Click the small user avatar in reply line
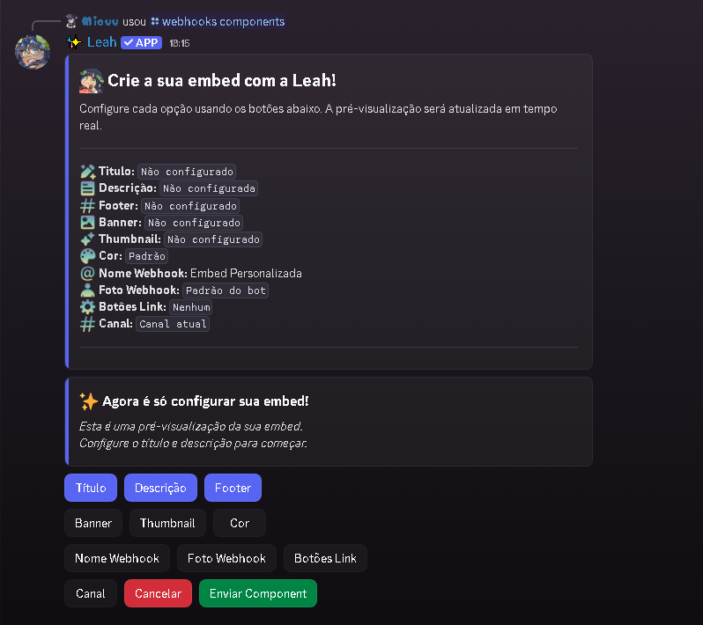703x625 pixels. [72, 21]
